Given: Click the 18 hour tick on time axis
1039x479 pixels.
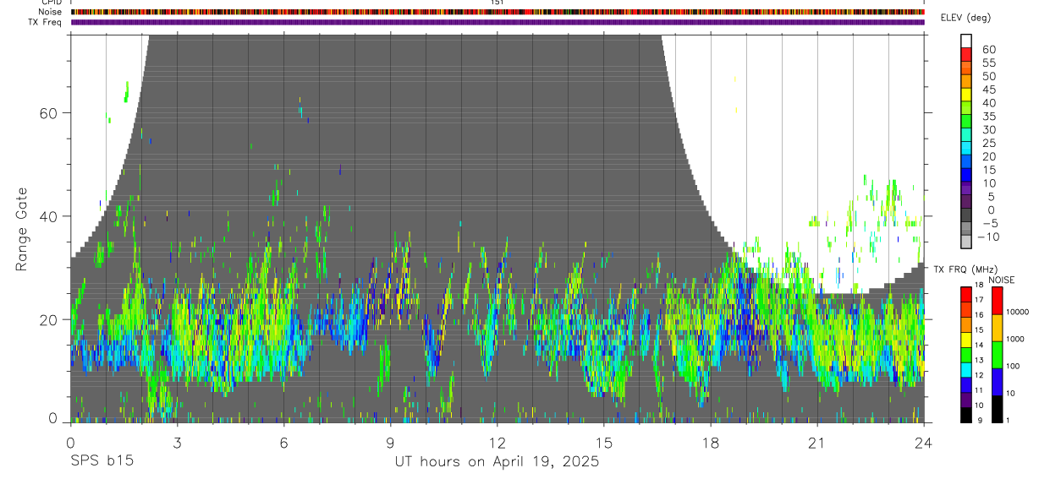Looking at the screenshot, I should pyautogui.click(x=710, y=443).
